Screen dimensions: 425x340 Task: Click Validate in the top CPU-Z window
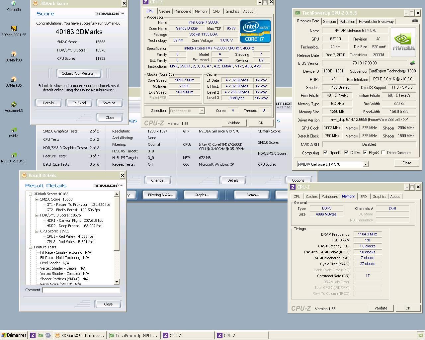(x=234, y=123)
